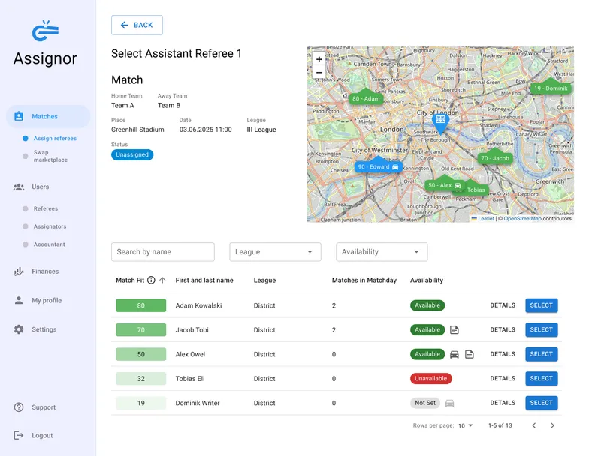Screen dimensions: 601x456
Task: Open the Availability filter dropdown
Action: [x=382, y=252]
